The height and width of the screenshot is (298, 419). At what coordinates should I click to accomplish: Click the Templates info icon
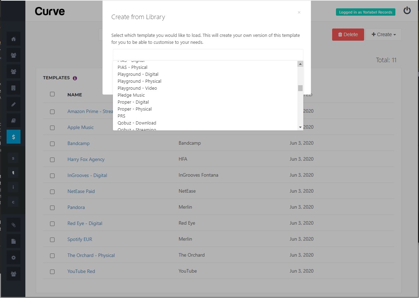coord(75,78)
